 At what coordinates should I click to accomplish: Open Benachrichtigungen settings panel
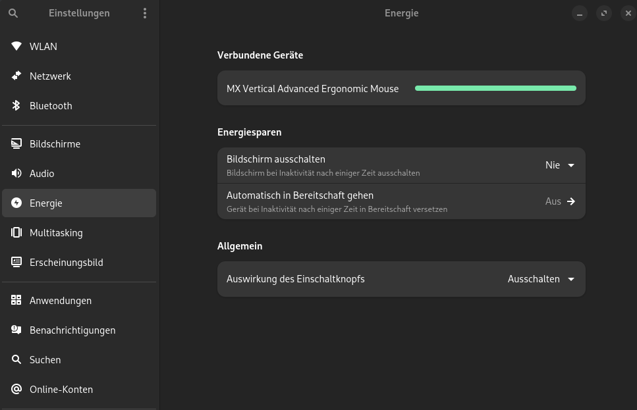pos(72,330)
